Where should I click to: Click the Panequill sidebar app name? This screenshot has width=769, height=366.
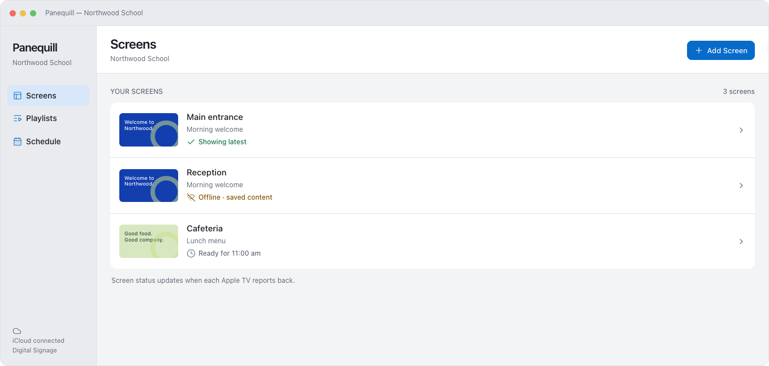35,48
